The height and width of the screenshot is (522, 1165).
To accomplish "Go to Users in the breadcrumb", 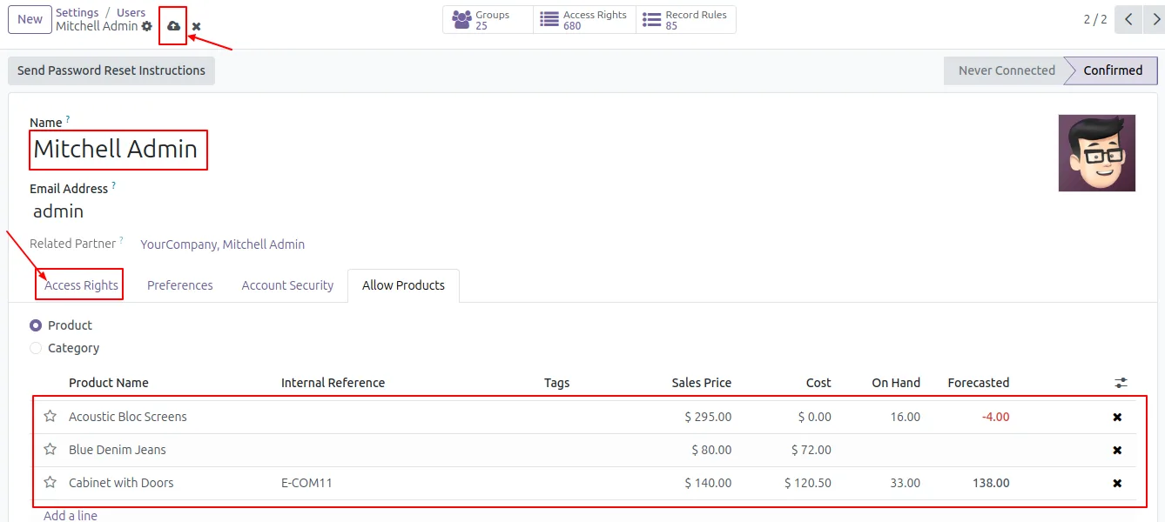I will [131, 13].
